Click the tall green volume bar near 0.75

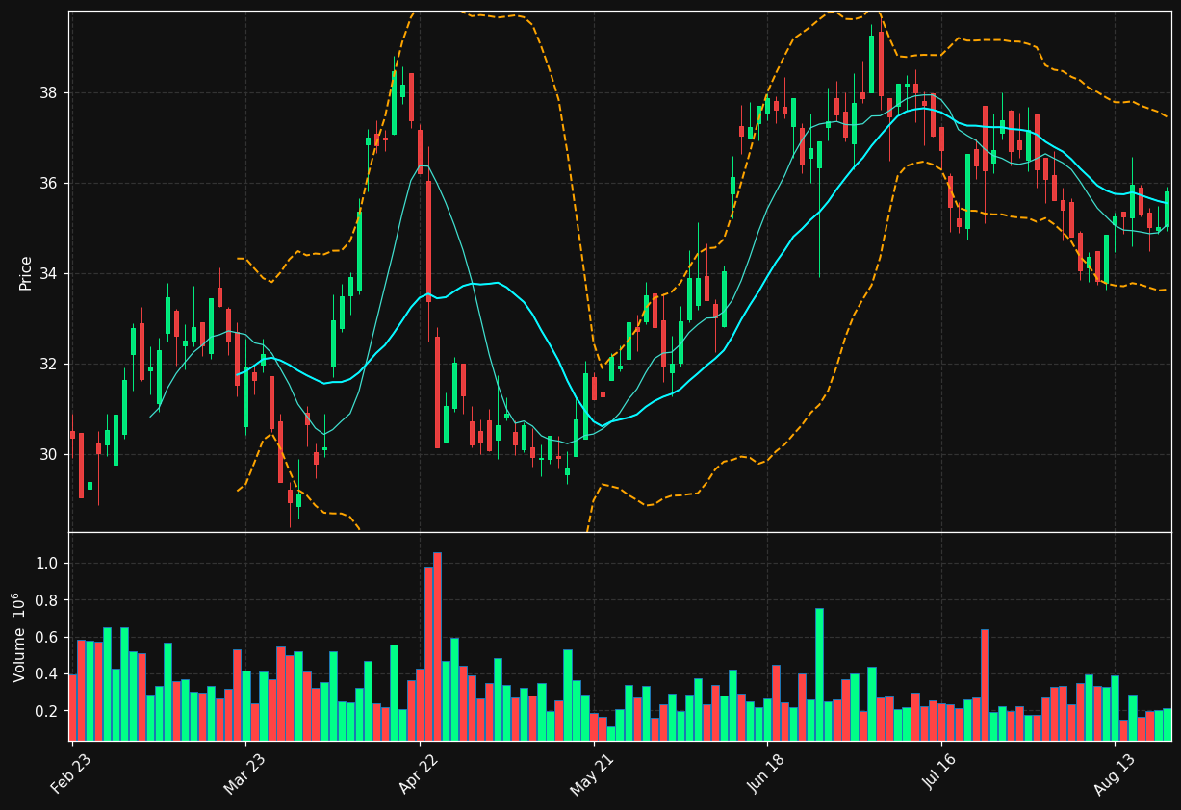(819, 674)
